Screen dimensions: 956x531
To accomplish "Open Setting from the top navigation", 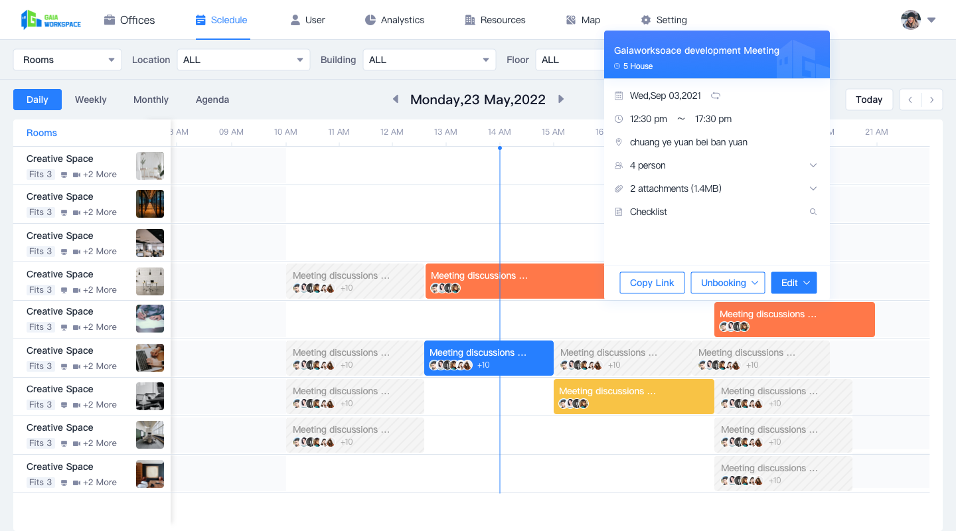I will [664, 20].
